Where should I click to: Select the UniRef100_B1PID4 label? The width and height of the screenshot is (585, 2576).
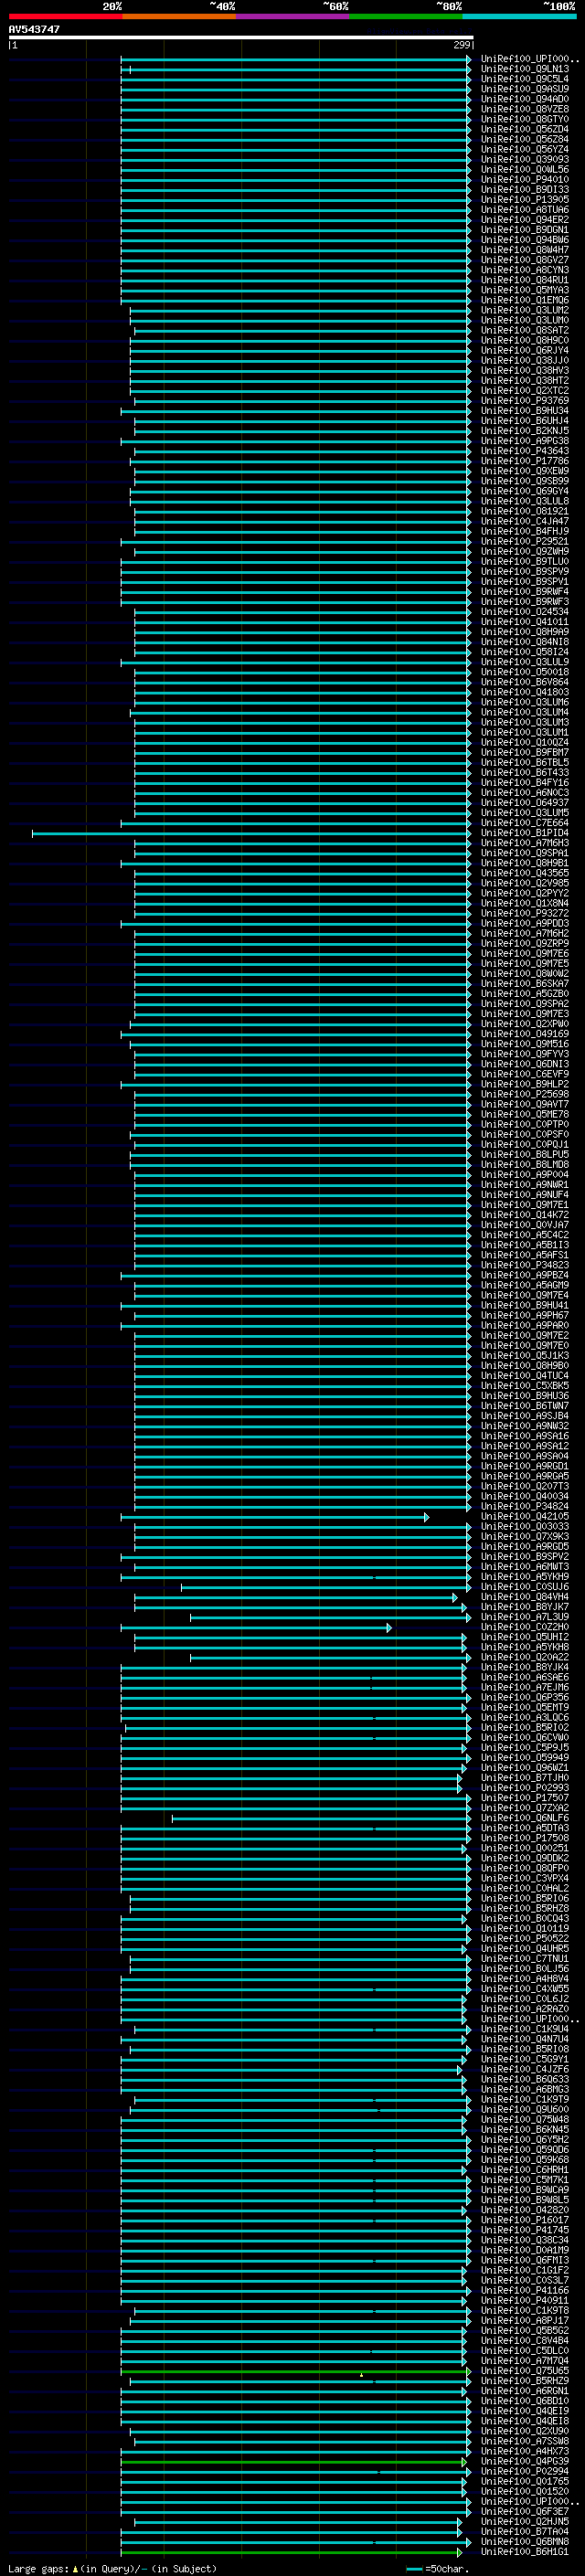click(525, 833)
